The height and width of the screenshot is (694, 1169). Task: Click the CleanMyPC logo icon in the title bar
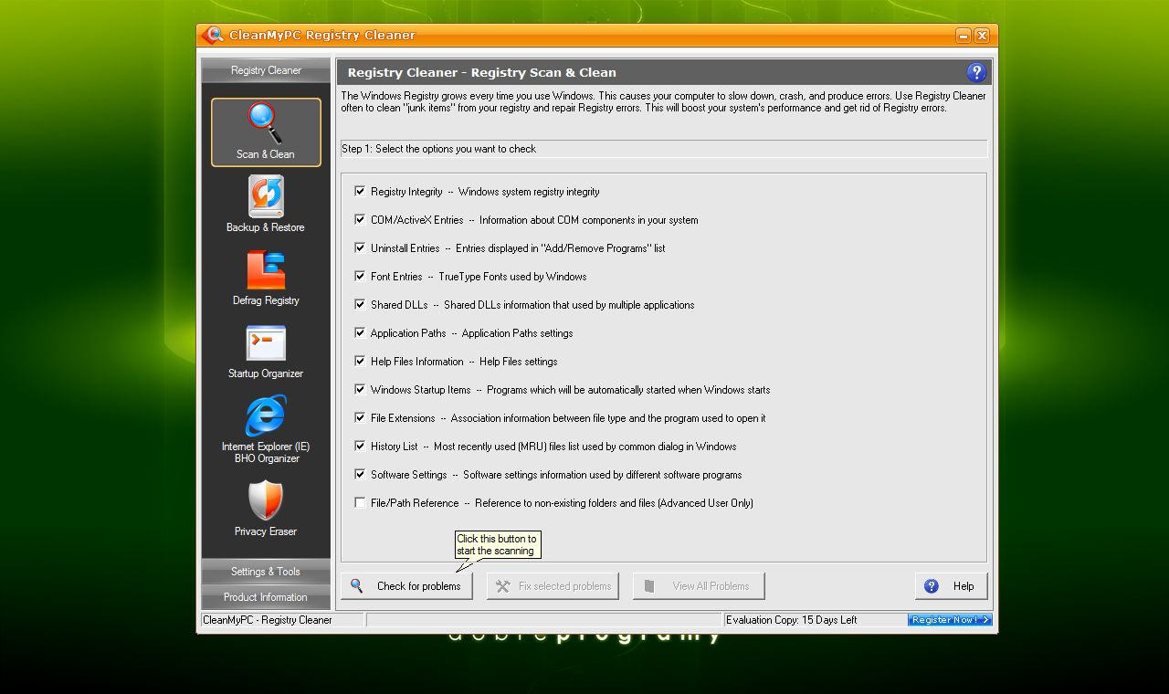(x=213, y=35)
